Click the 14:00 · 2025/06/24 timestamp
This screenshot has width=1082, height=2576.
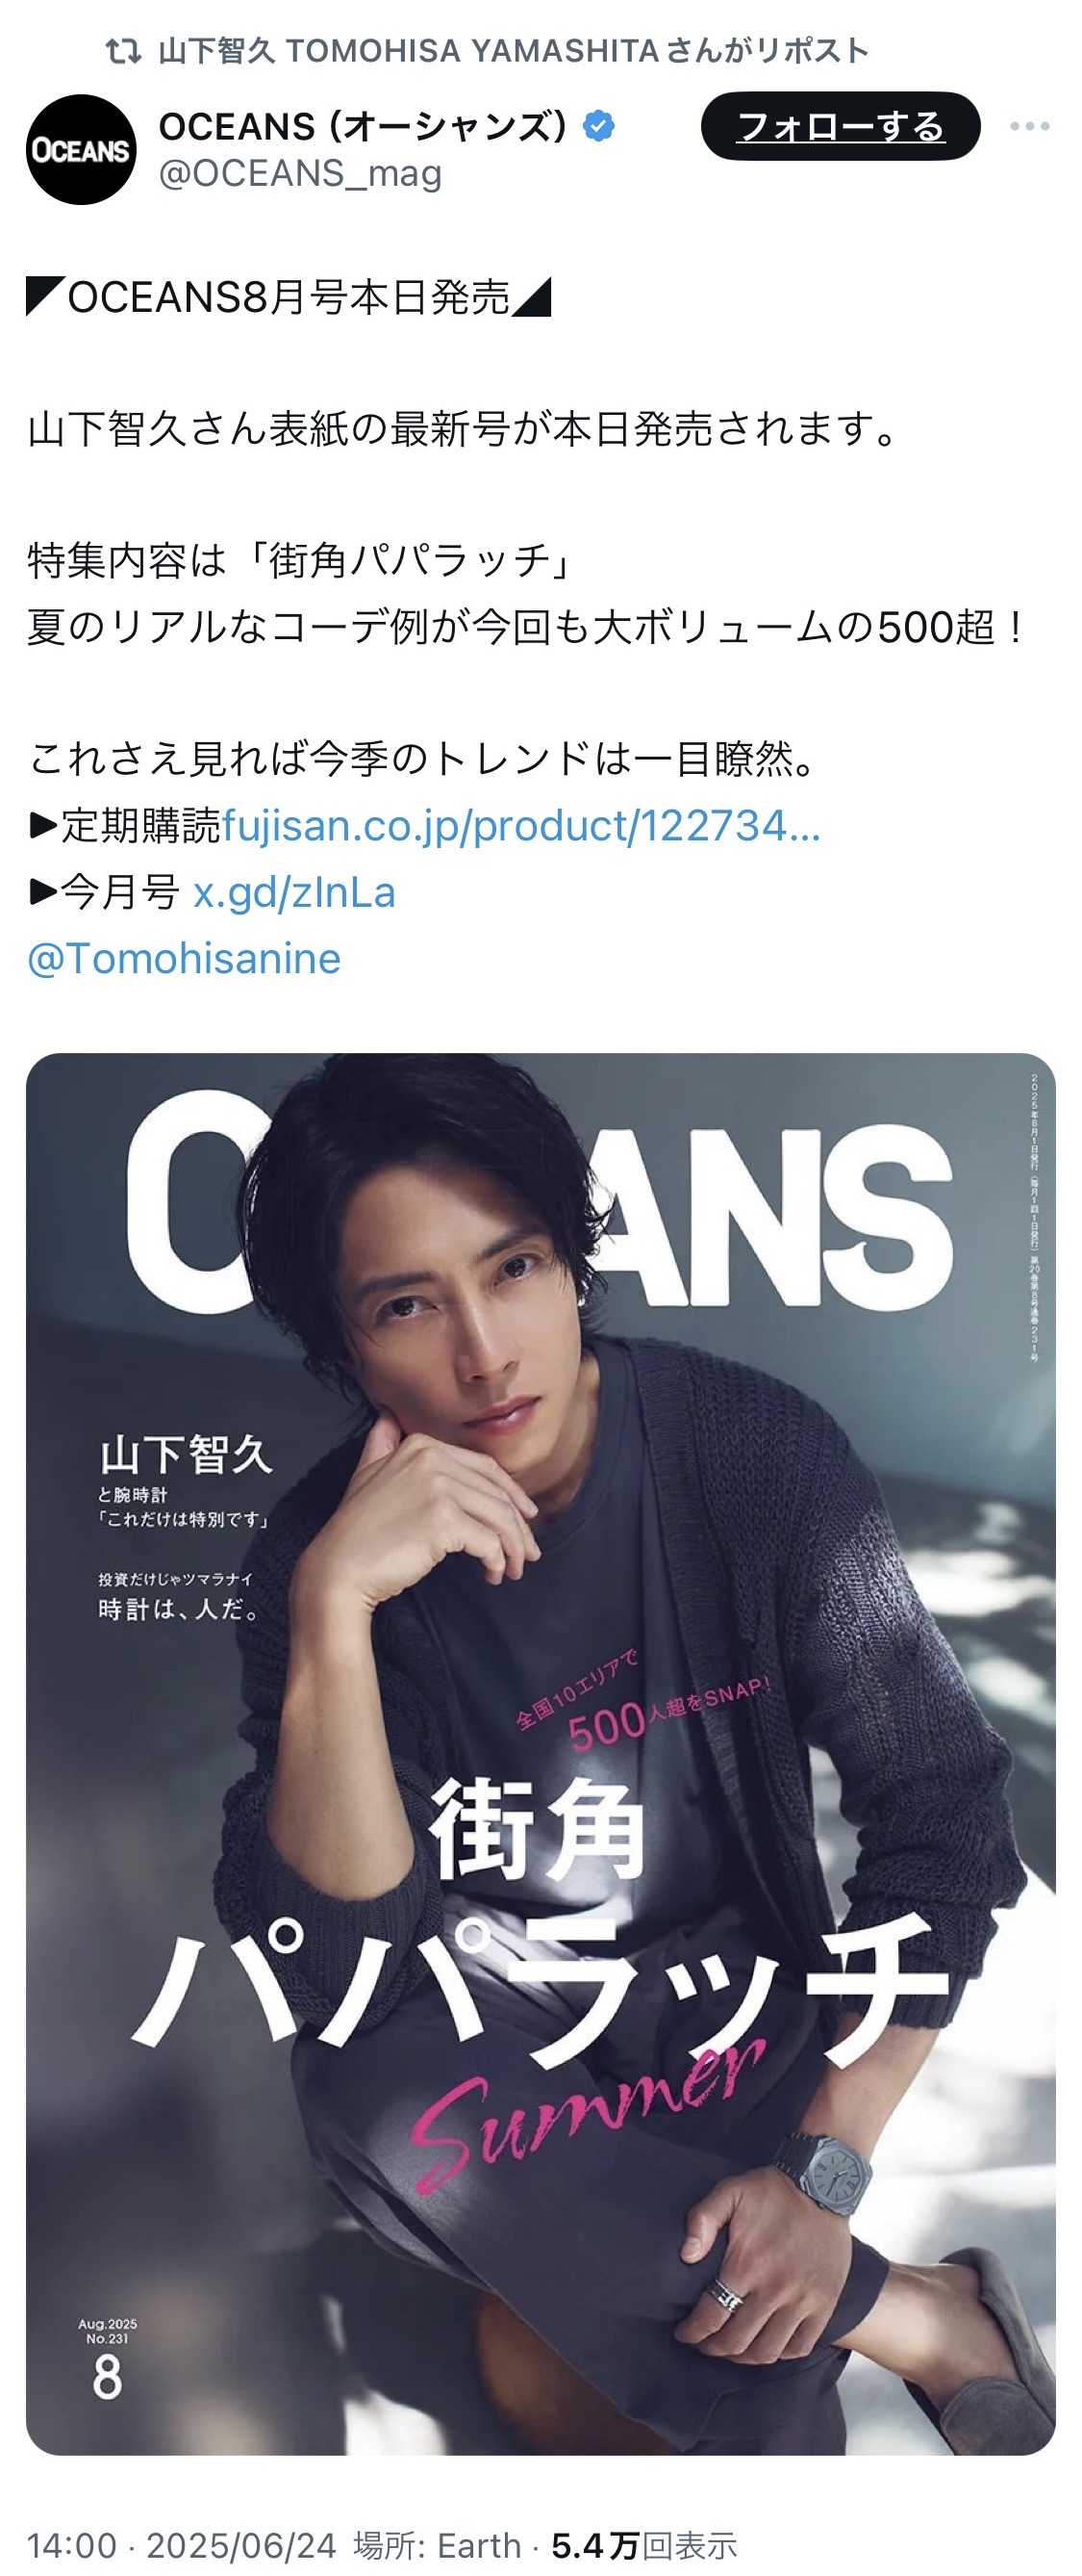[x=182, y=2545]
